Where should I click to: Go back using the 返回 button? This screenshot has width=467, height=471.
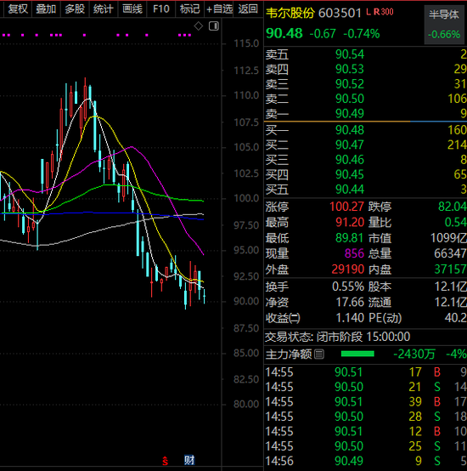click(248, 9)
